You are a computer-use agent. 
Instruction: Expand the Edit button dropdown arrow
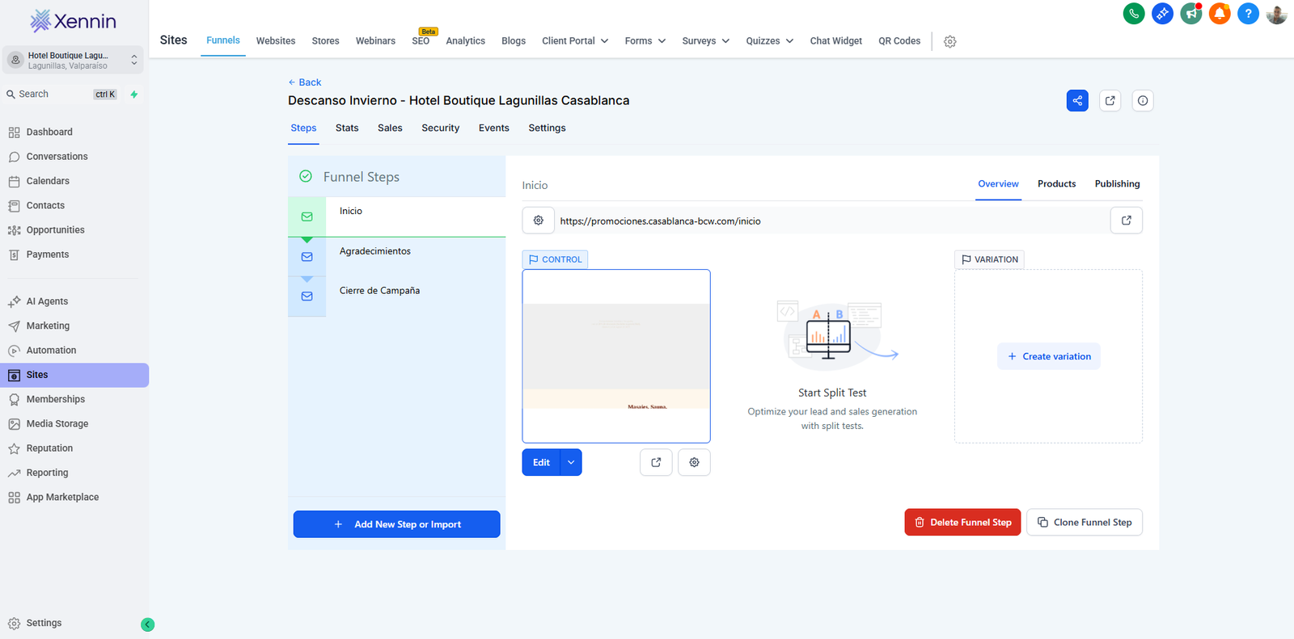(571, 462)
